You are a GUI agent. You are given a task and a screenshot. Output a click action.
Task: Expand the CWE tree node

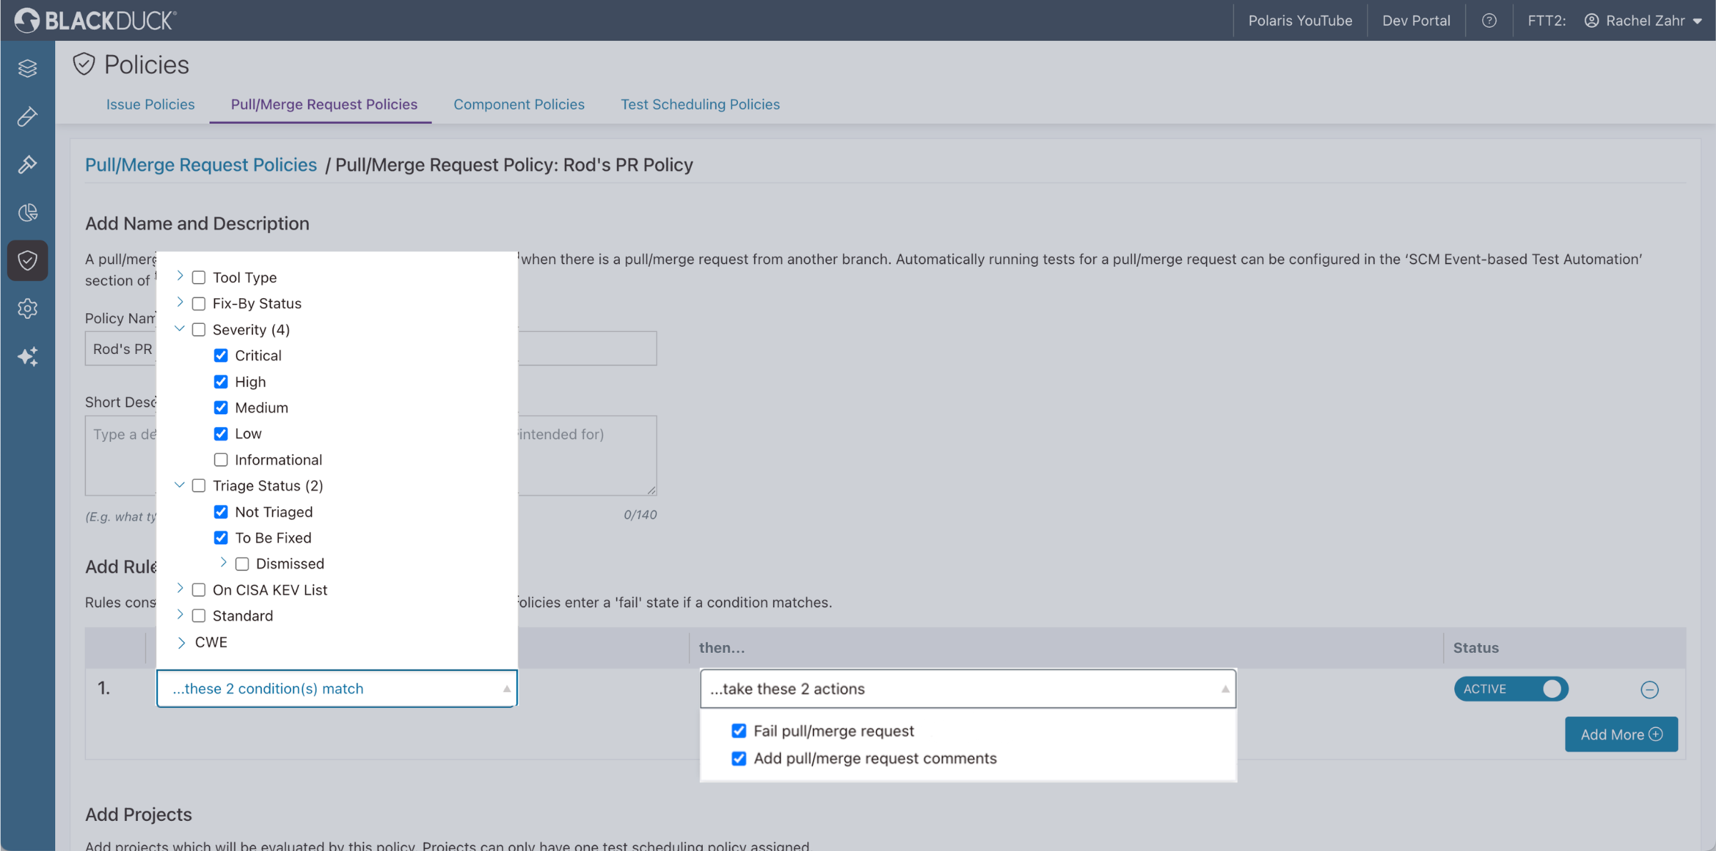(181, 642)
